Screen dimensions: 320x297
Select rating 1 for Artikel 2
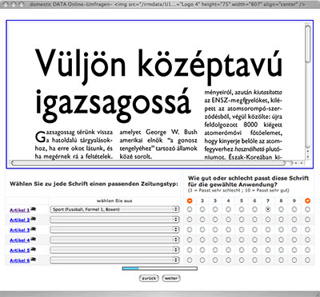(190, 220)
